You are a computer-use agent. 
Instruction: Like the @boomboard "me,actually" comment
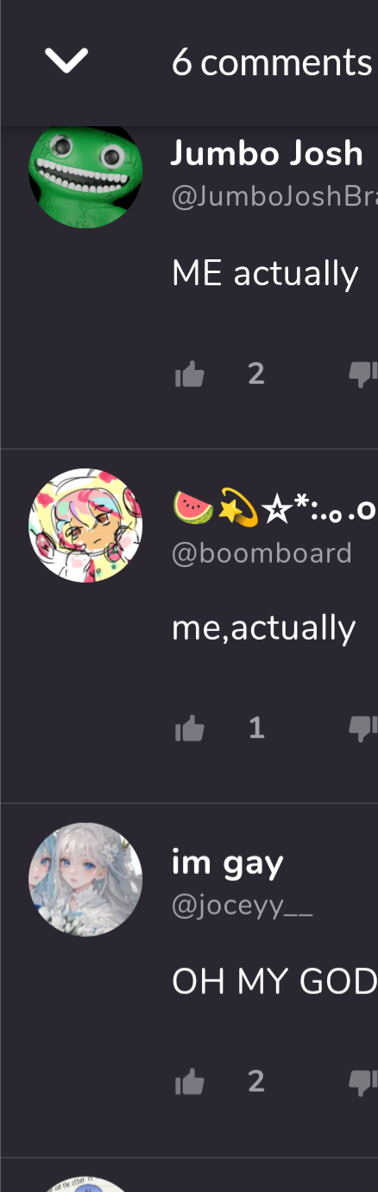tap(190, 730)
